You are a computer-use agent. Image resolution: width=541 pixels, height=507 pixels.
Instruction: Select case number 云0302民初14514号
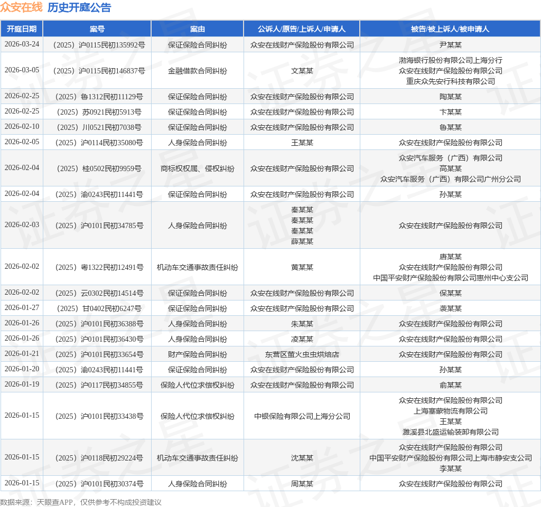(99, 293)
